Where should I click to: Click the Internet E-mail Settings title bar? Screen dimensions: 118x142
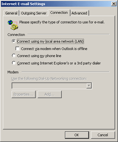[56, 4]
